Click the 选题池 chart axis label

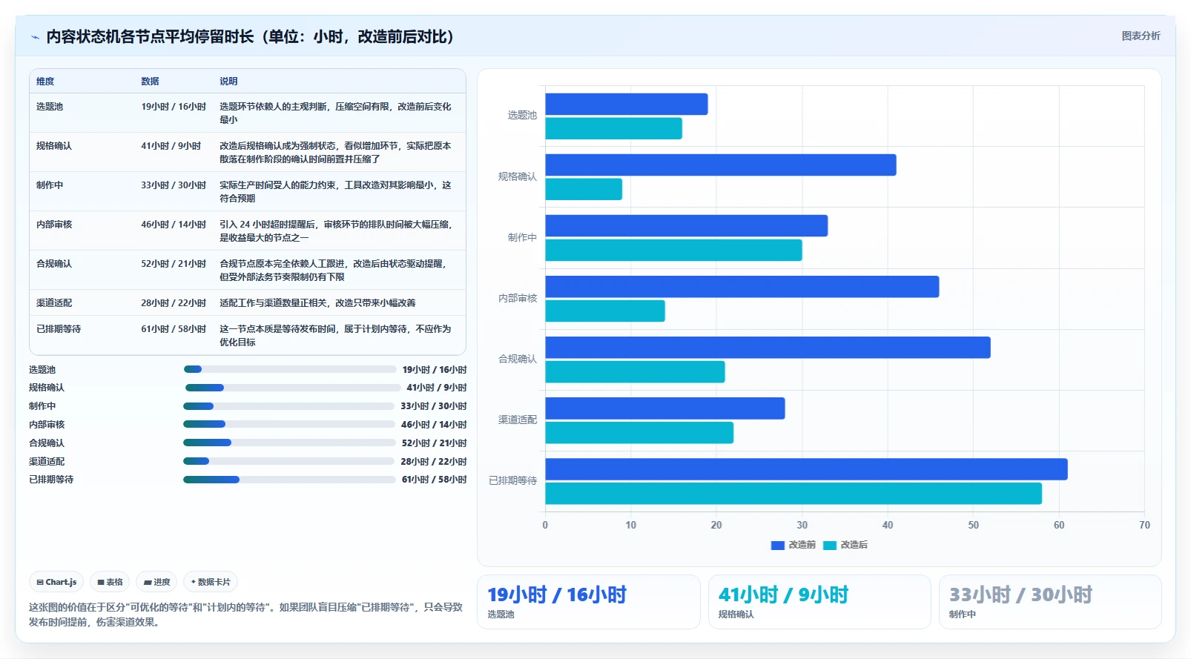pos(522,116)
